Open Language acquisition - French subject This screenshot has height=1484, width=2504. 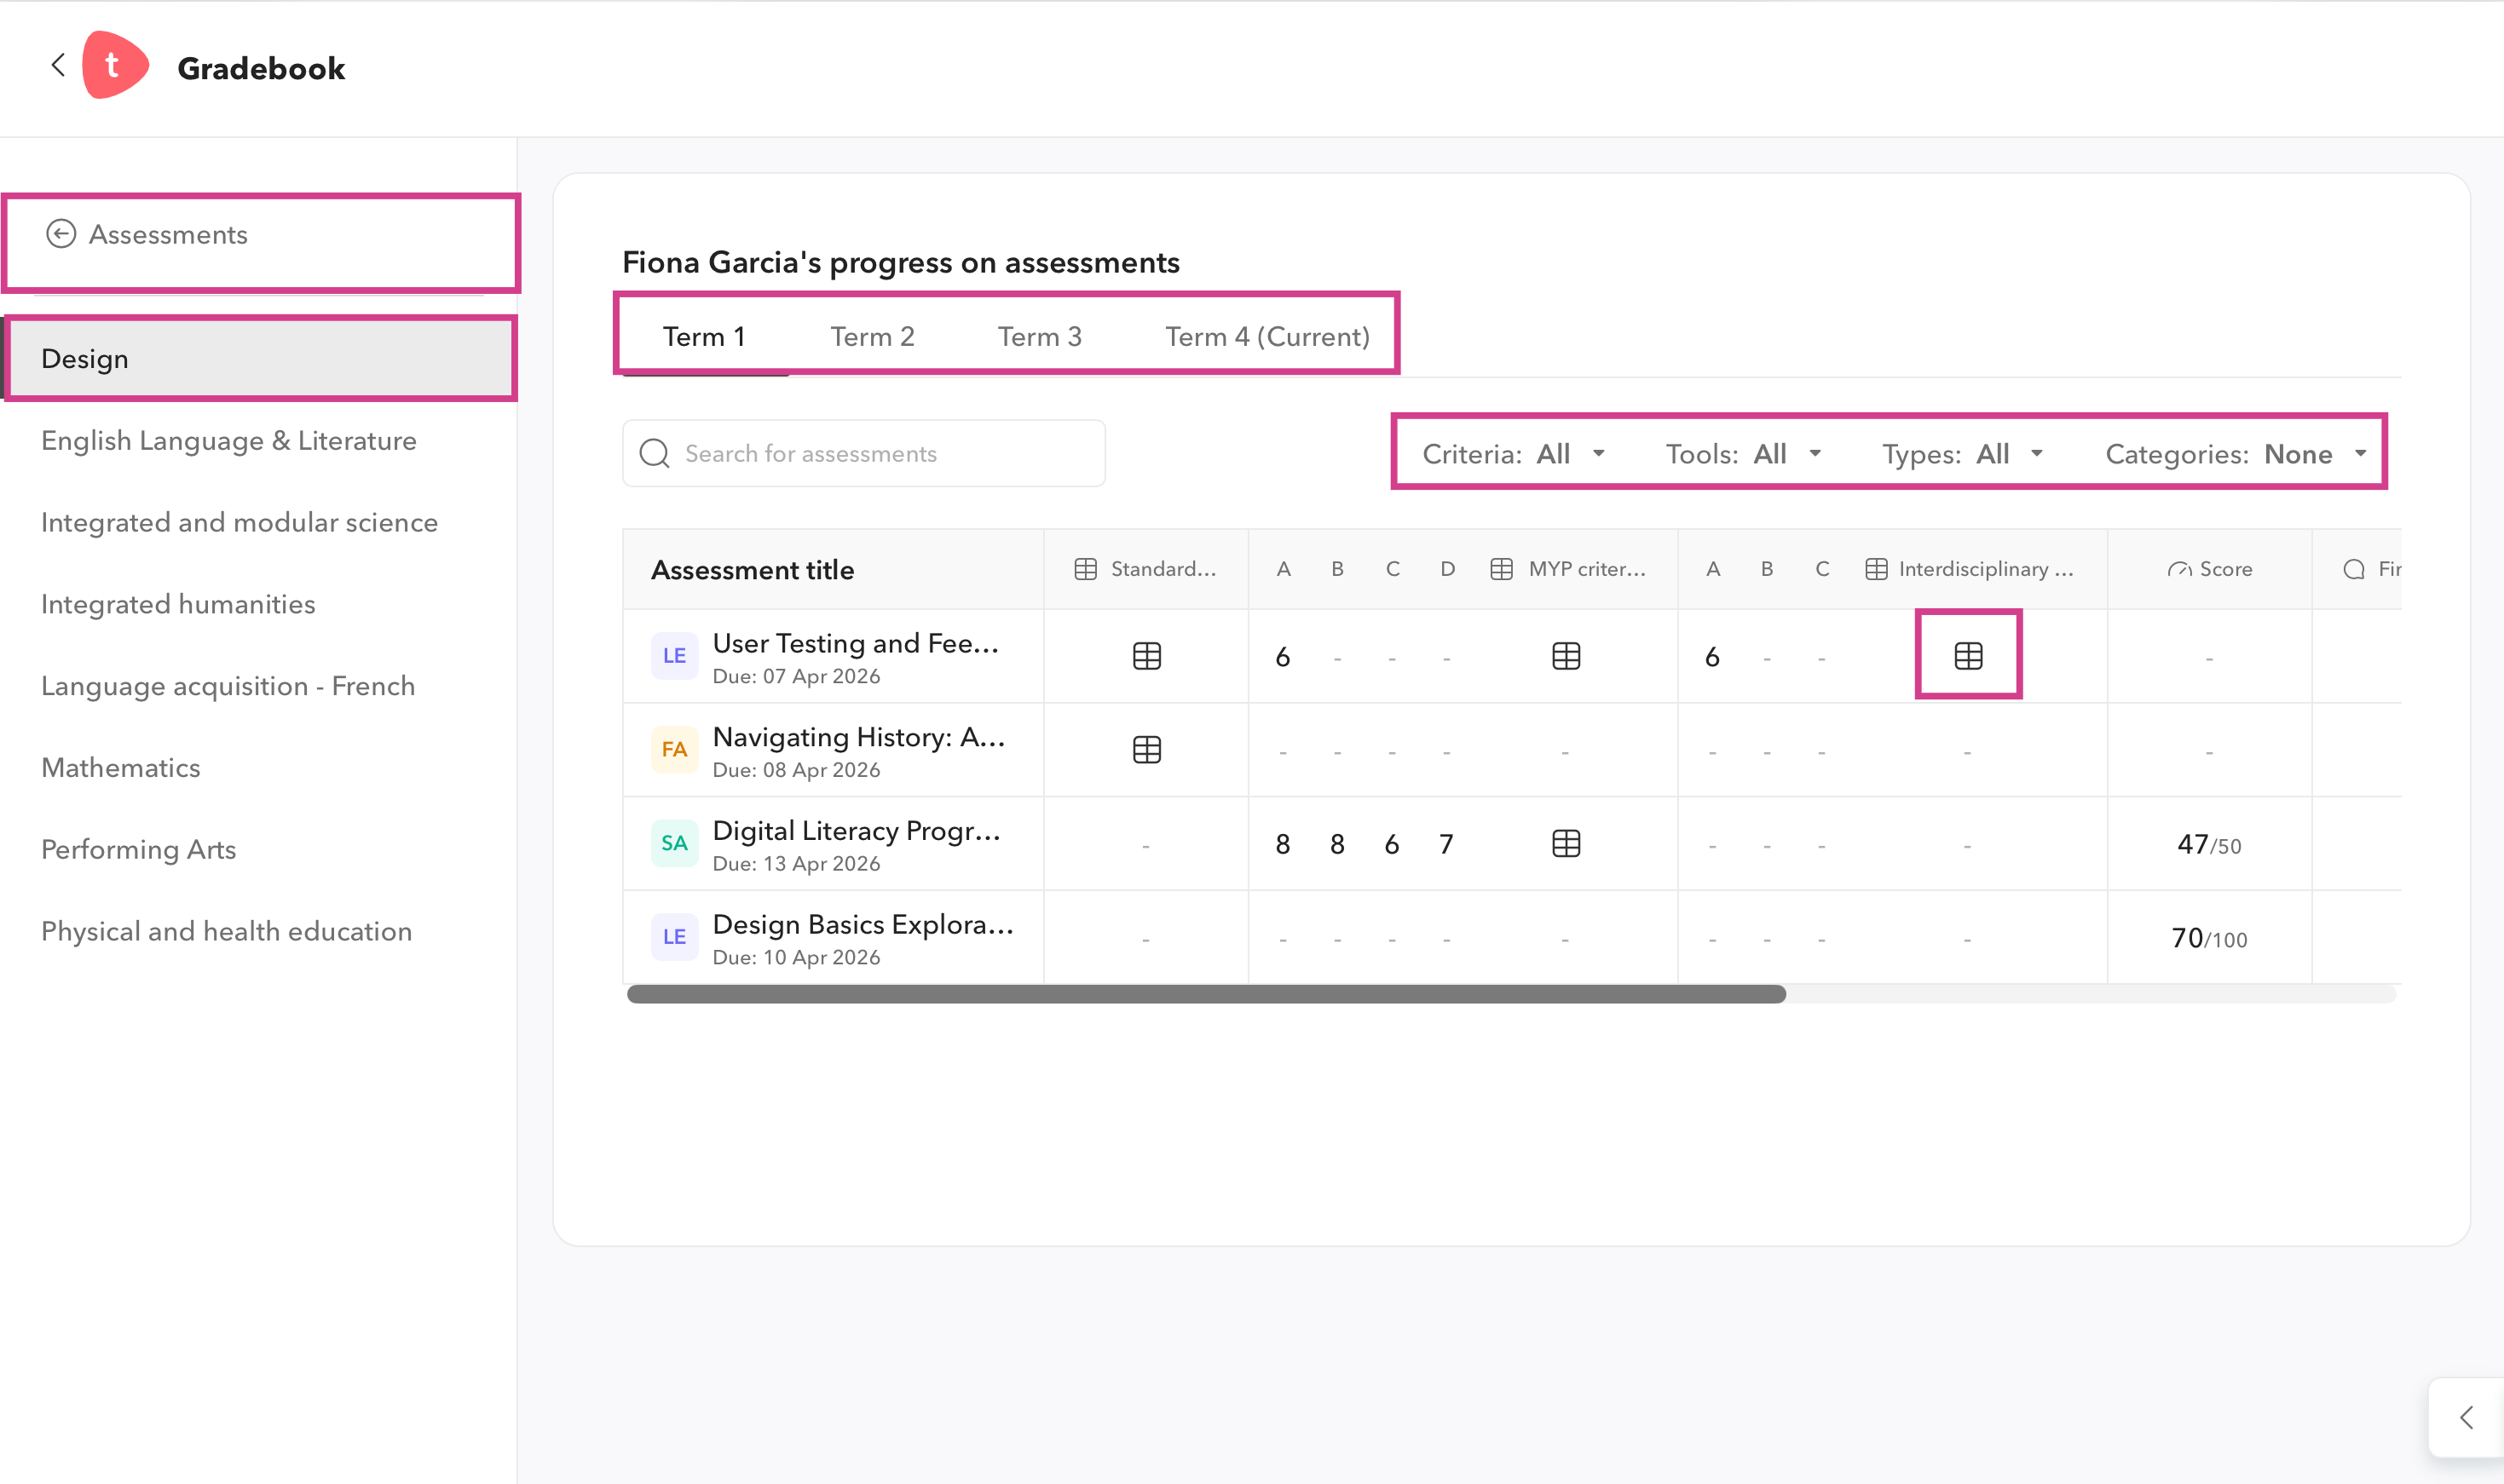[228, 686]
